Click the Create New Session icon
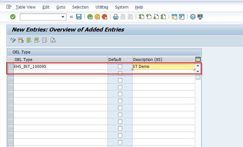This screenshot has width=243, height=147. coord(174,17)
